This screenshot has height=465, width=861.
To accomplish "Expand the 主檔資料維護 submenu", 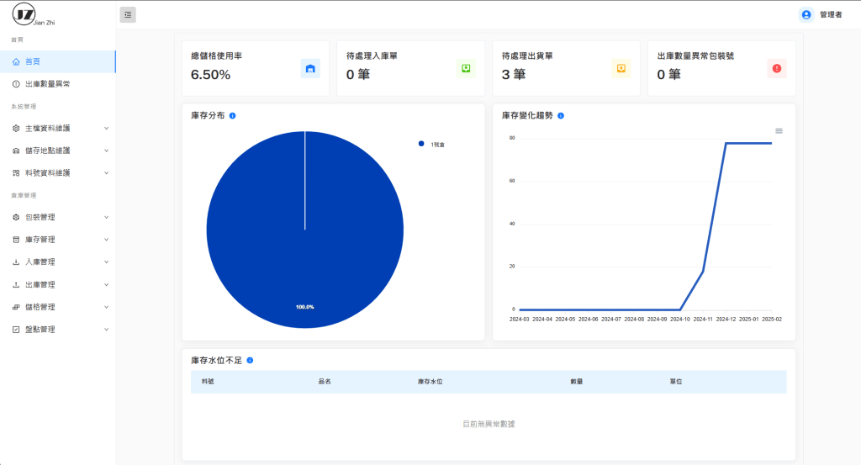I will coord(58,129).
